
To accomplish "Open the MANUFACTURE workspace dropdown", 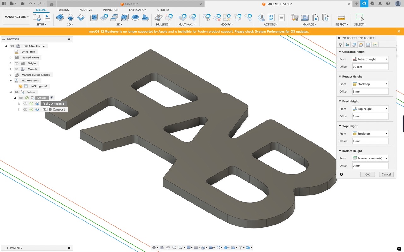I will [x=17, y=17].
